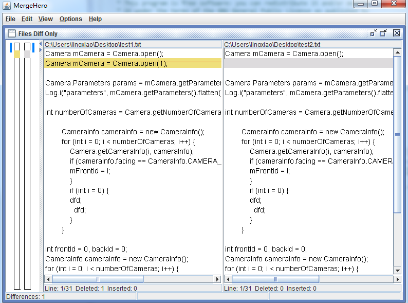Close the Files Diff Only internal frame

coord(397,33)
